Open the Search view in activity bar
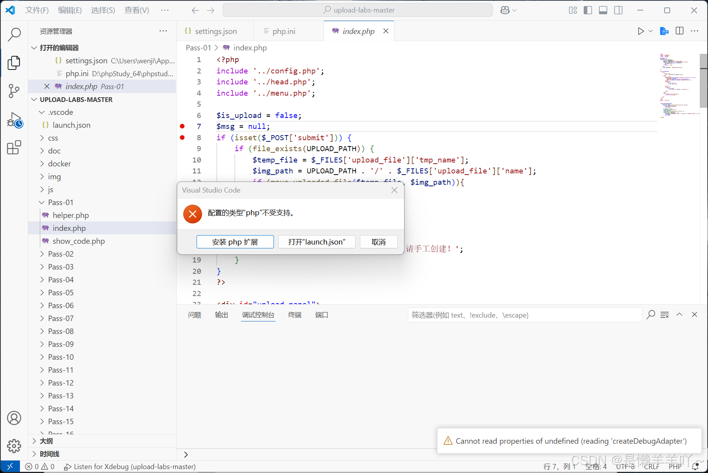Viewport: 708px width, 473px height. [14, 34]
